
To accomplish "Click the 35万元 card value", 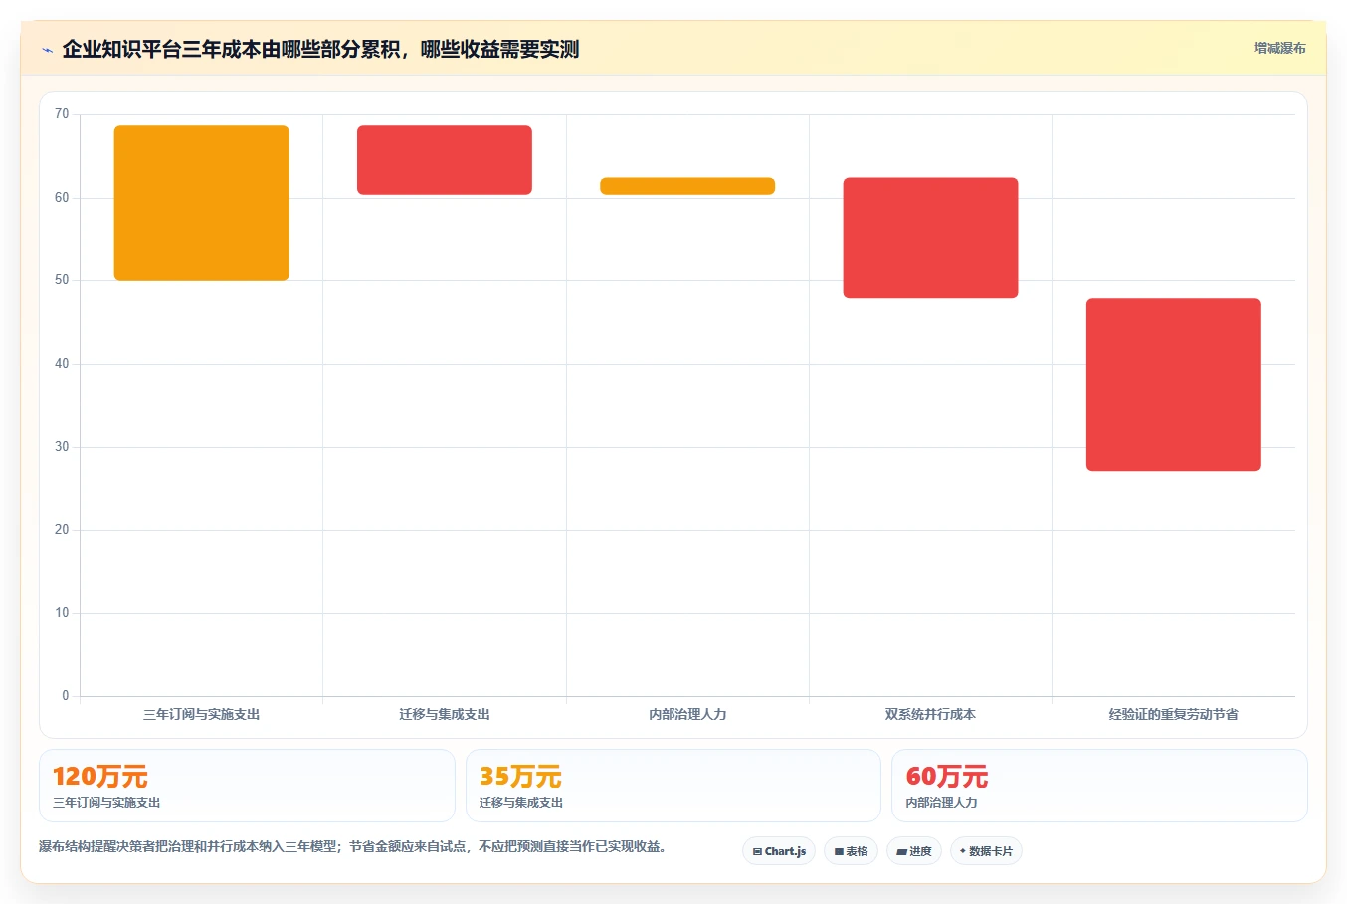I will pyautogui.click(x=520, y=776).
